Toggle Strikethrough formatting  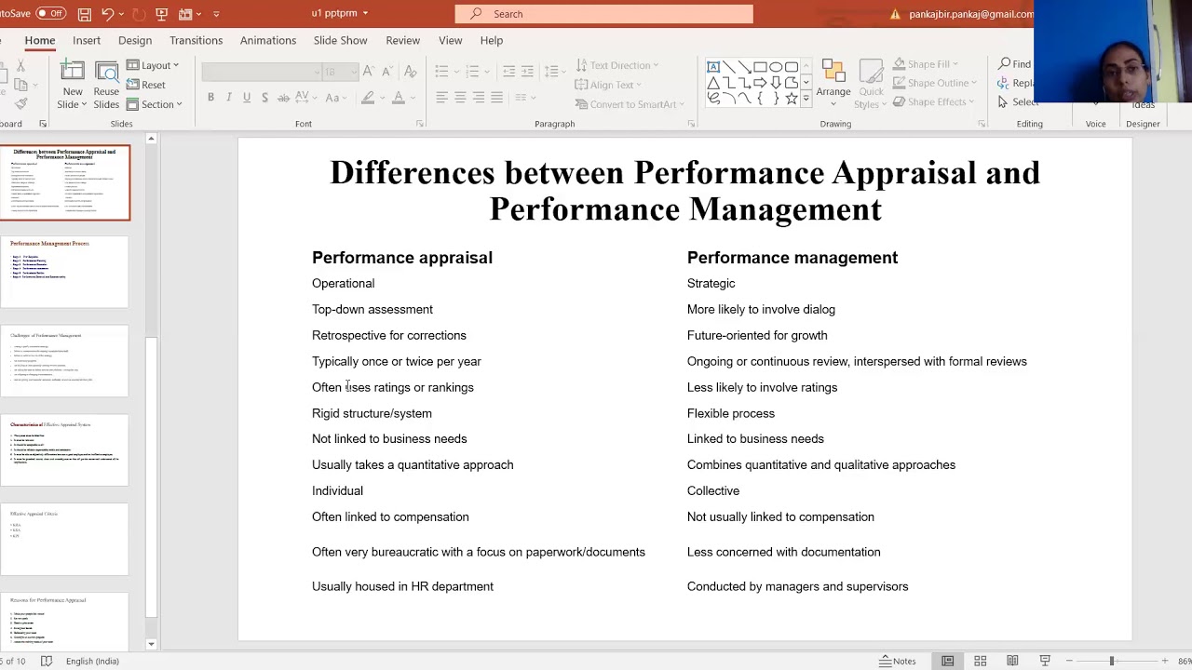pos(284,98)
